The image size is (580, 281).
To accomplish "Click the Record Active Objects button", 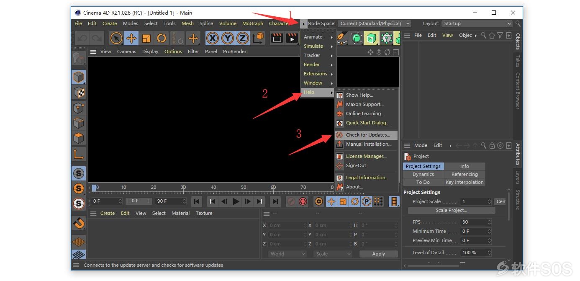I will pos(291,201).
